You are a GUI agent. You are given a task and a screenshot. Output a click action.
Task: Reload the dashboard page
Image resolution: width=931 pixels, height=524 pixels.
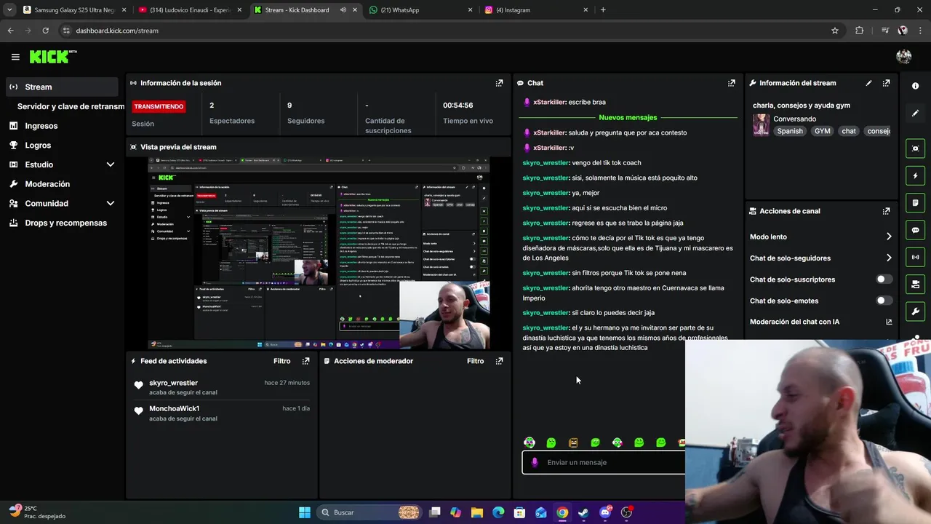click(45, 31)
